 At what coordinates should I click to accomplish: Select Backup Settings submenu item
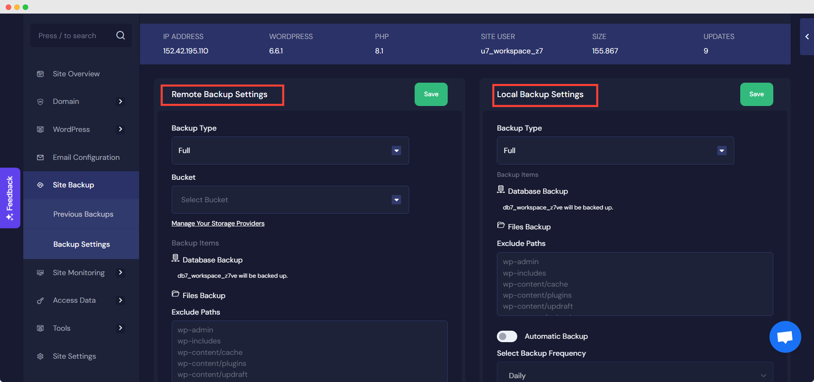click(81, 244)
